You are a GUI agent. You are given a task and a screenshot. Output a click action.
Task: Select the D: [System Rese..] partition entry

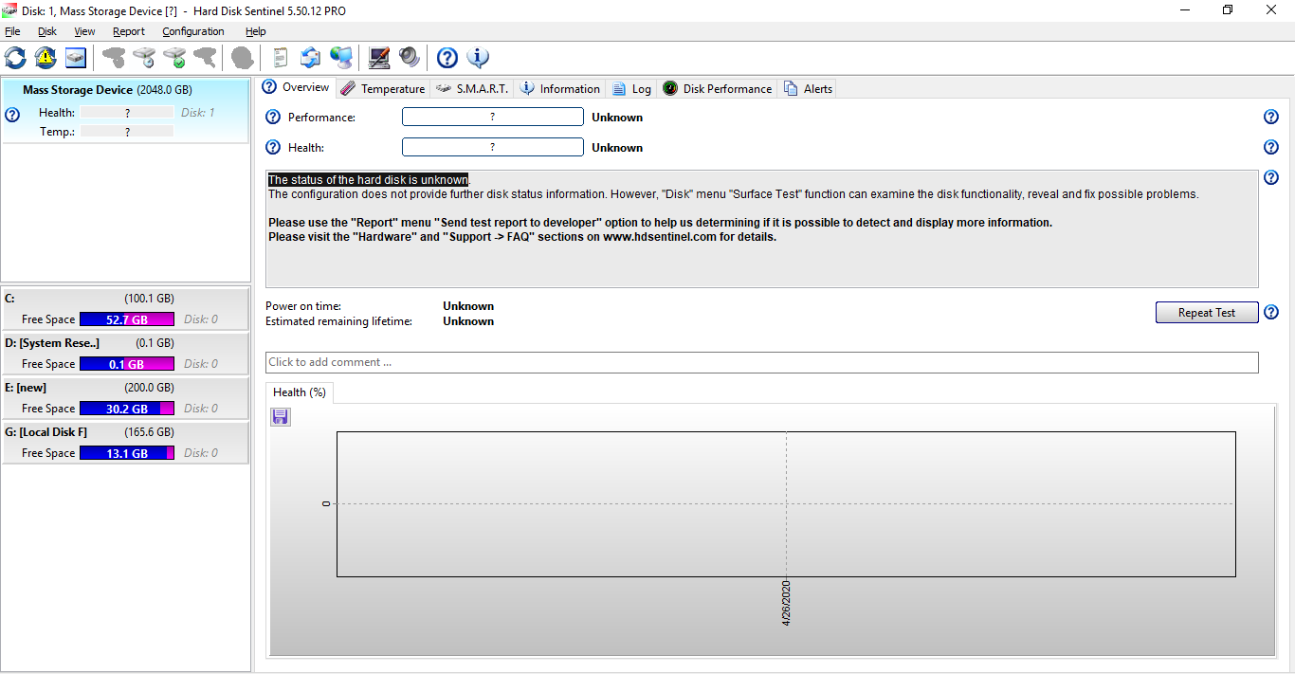click(x=125, y=354)
